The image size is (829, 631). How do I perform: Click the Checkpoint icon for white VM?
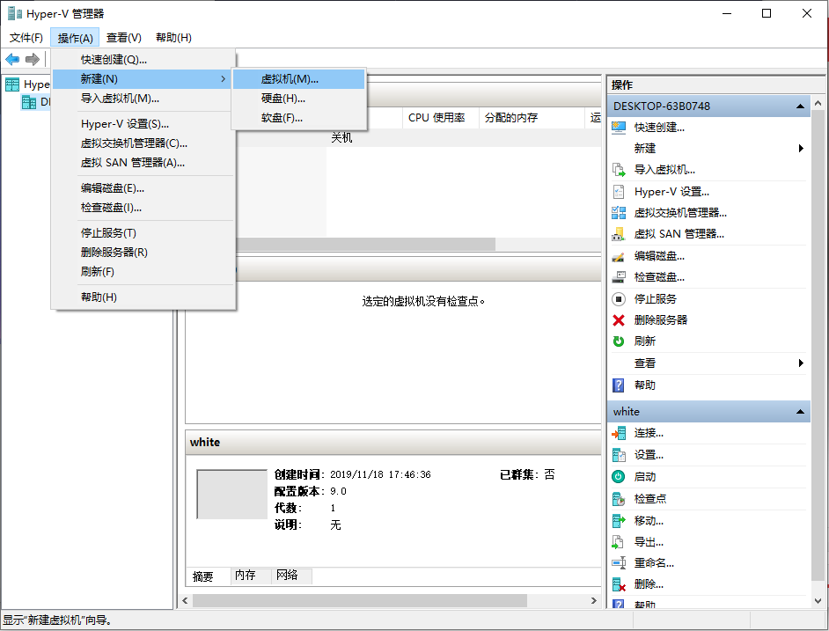[x=619, y=499]
